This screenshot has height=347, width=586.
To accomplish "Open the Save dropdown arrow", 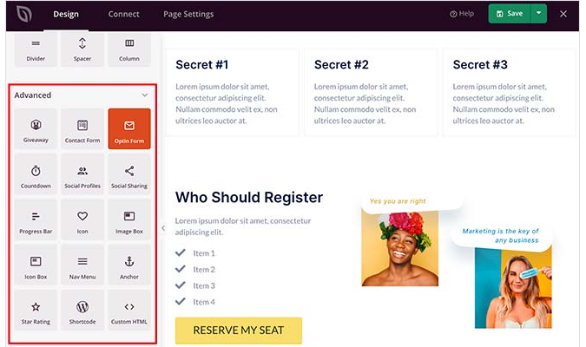I will 538,14.
